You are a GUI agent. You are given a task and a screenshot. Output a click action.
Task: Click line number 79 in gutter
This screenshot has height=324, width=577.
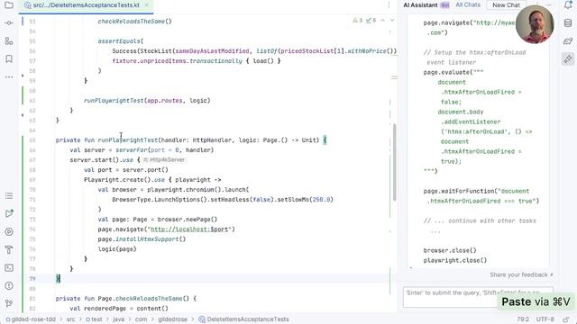click(32, 279)
